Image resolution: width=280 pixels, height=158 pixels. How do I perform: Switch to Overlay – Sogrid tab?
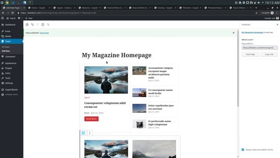click(x=165, y=8)
